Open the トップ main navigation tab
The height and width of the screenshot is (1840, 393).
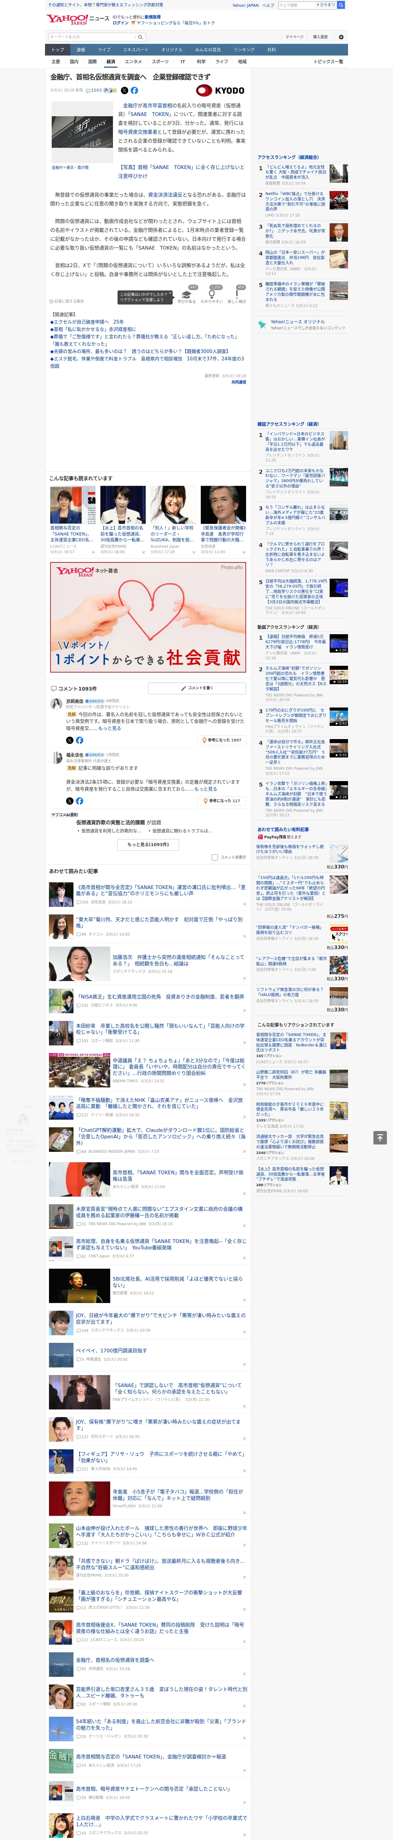58,50
